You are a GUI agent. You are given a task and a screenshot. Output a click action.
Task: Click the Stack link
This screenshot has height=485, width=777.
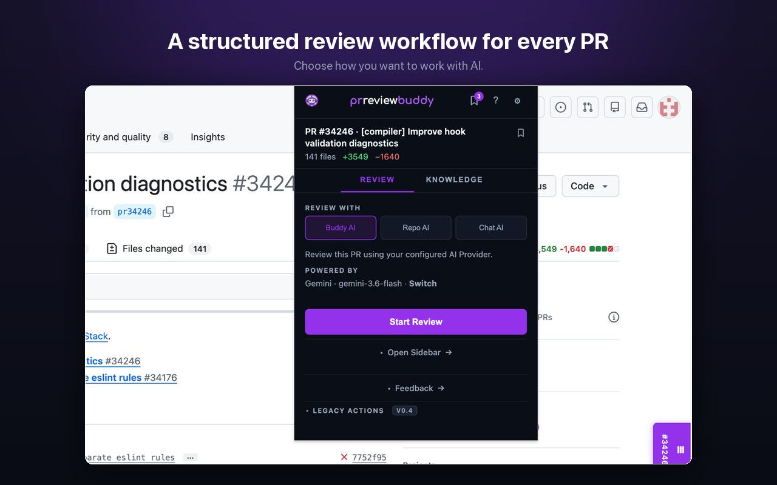[x=97, y=336]
